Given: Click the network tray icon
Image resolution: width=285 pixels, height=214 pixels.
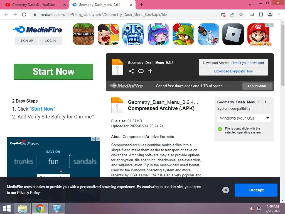Looking at the screenshot, I should 259,209.
